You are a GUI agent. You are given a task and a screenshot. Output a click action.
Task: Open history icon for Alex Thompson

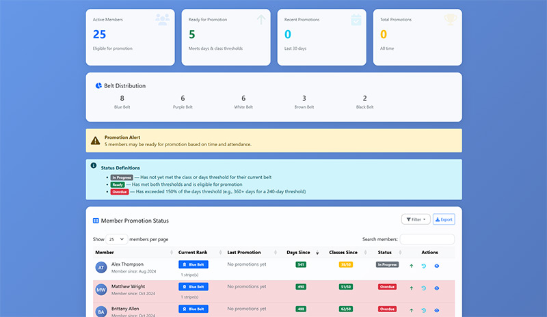pos(424,265)
